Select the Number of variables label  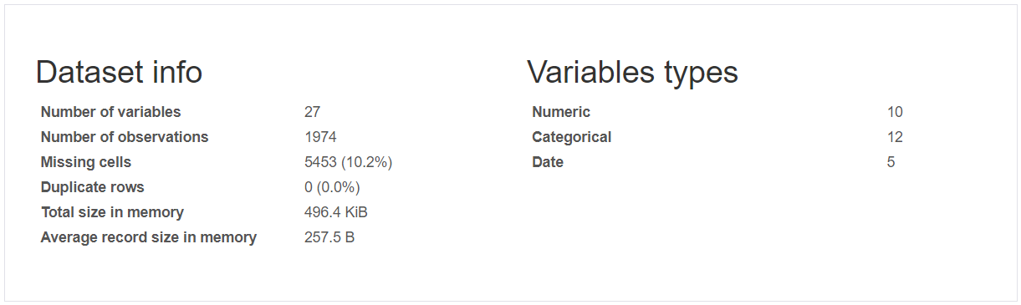[x=110, y=112]
